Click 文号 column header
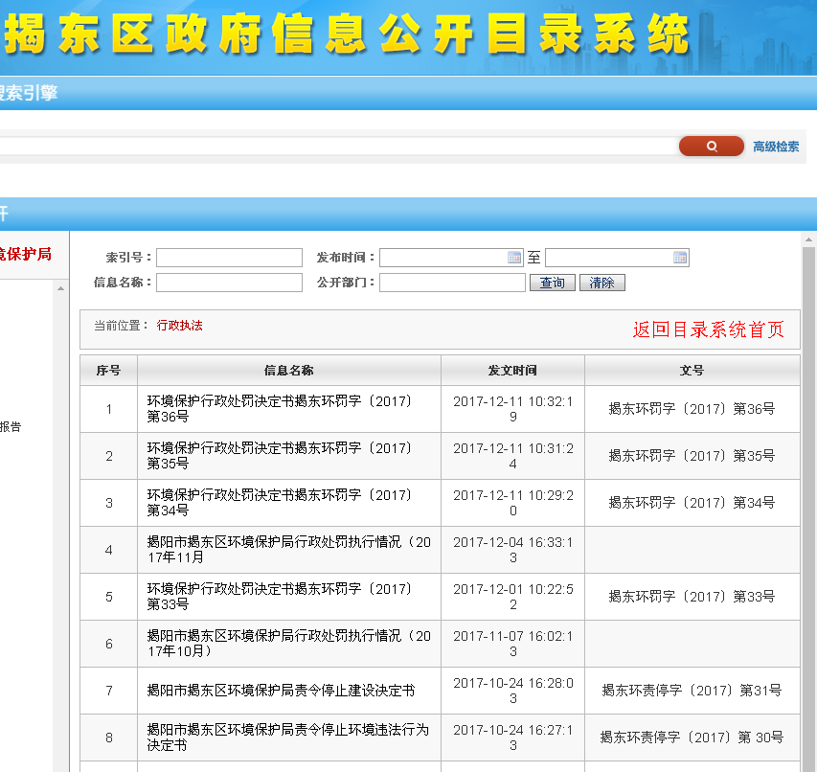The image size is (817, 772). click(692, 371)
